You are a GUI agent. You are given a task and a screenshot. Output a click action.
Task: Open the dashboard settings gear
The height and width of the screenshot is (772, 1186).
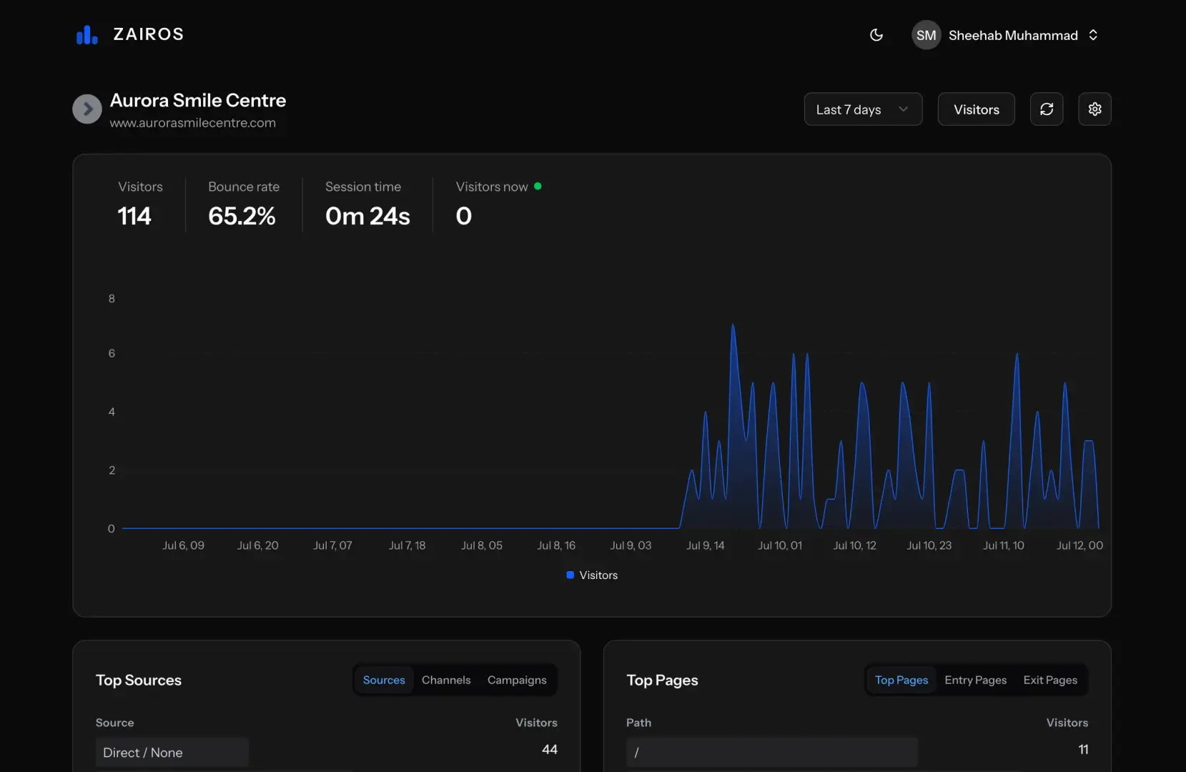[1094, 109]
